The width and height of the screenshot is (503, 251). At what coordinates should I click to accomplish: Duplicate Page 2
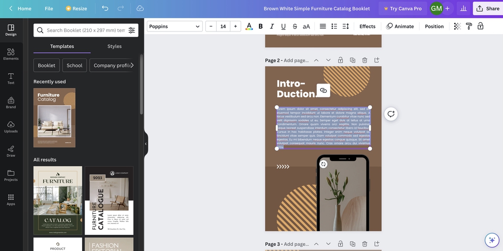pos(353,60)
